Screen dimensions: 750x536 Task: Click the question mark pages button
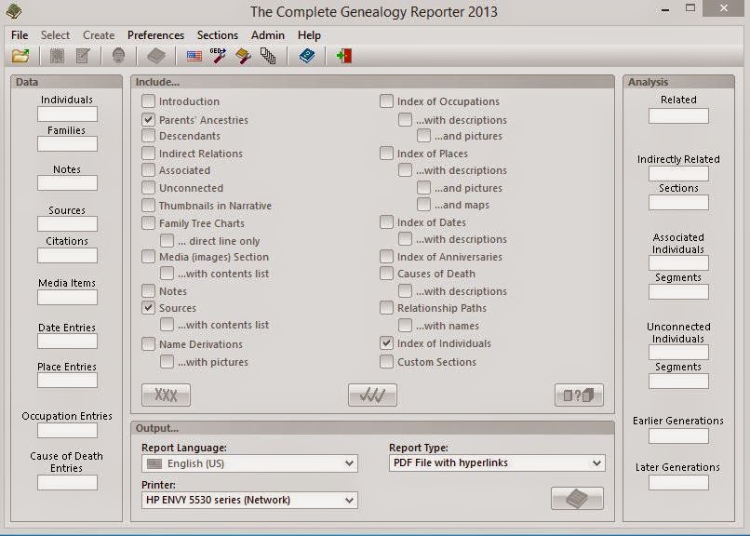[x=579, y=395]
